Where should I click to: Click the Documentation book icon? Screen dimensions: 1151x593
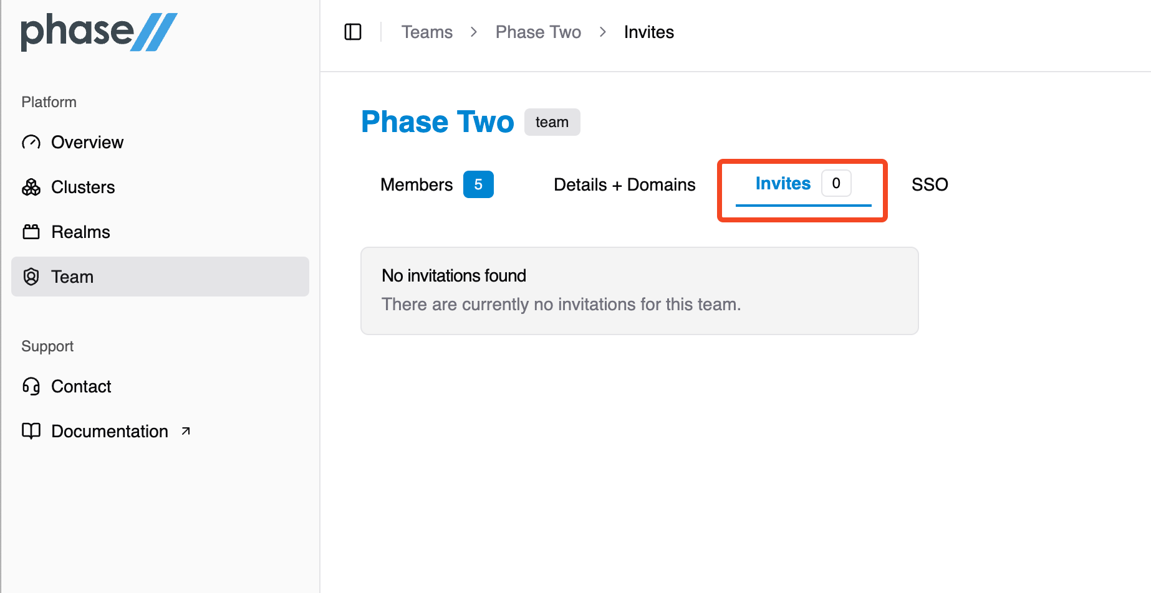point(31,431)
